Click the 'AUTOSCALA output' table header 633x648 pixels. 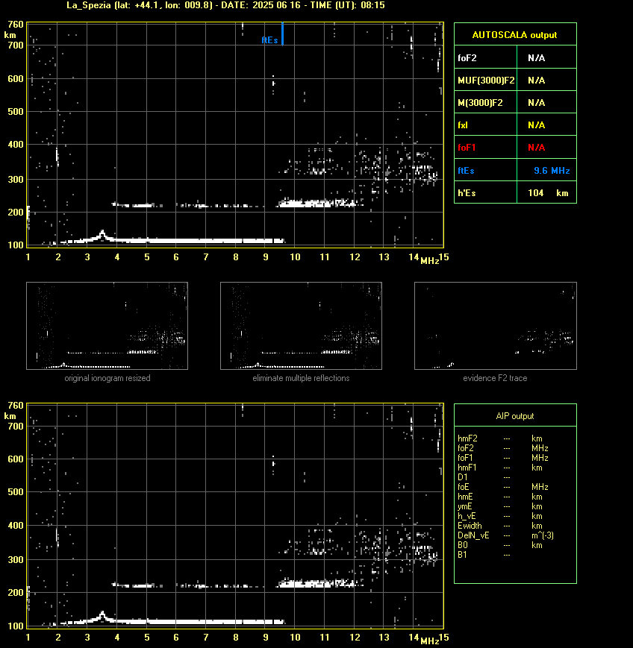tap(514, 35)
